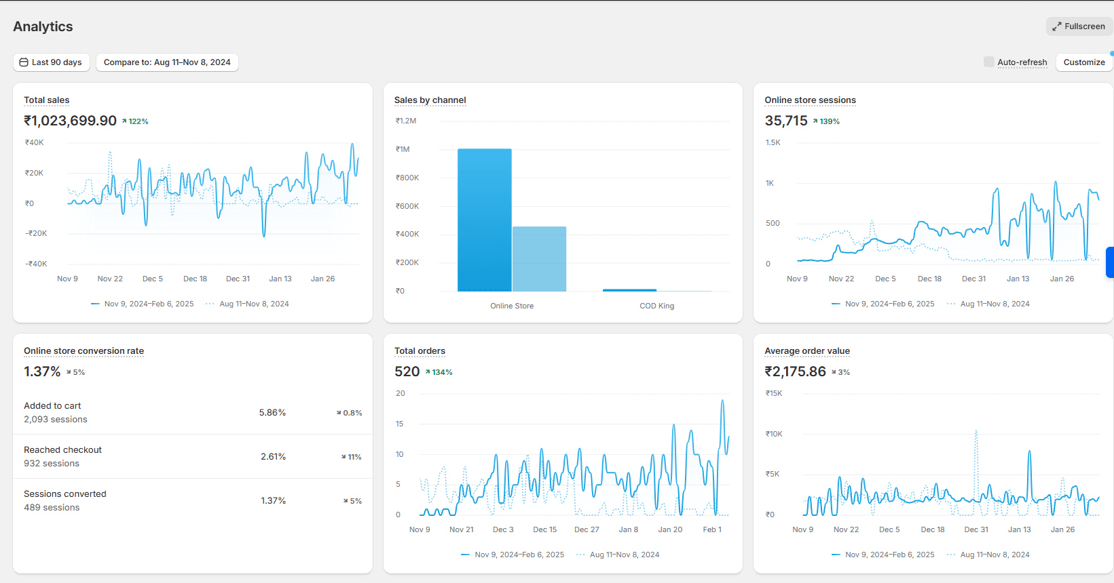Open the Online store sessions report
The height and width of the screenshot is (583, 1114).
pyautogui.click(x=810, y=100)
